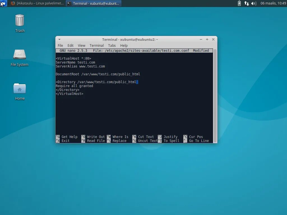
Task: Click the battery status tray icon
Action: (x=239, y=3)
